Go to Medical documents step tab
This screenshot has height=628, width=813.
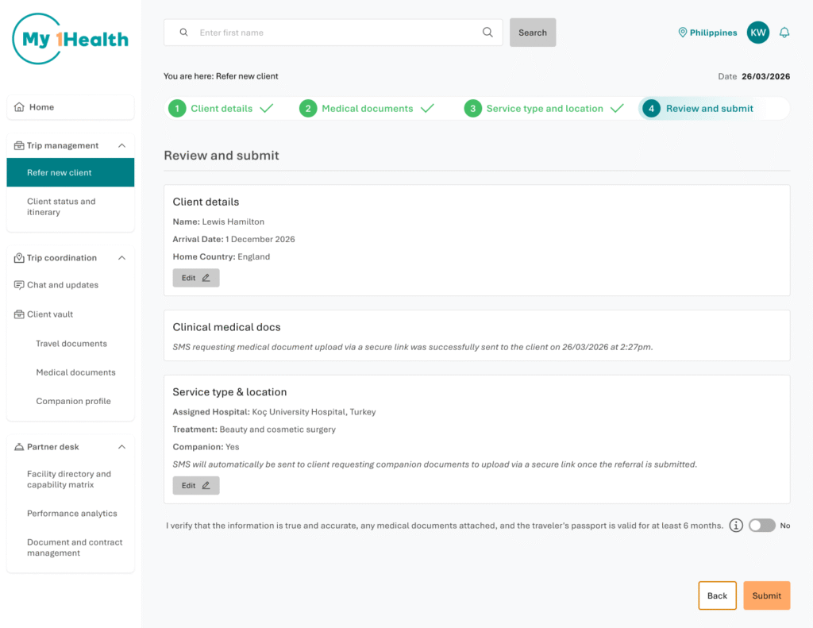point(367,109)
